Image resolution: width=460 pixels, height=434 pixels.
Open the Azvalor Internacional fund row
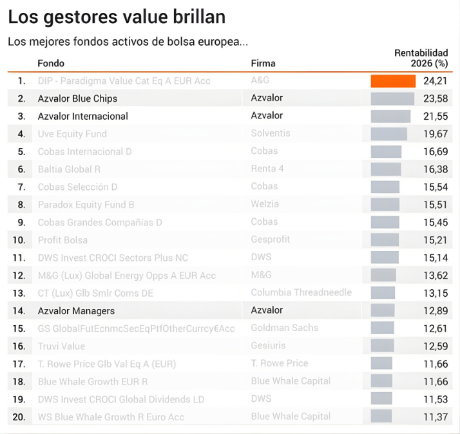pyautogui.click(x=82, y=117)
